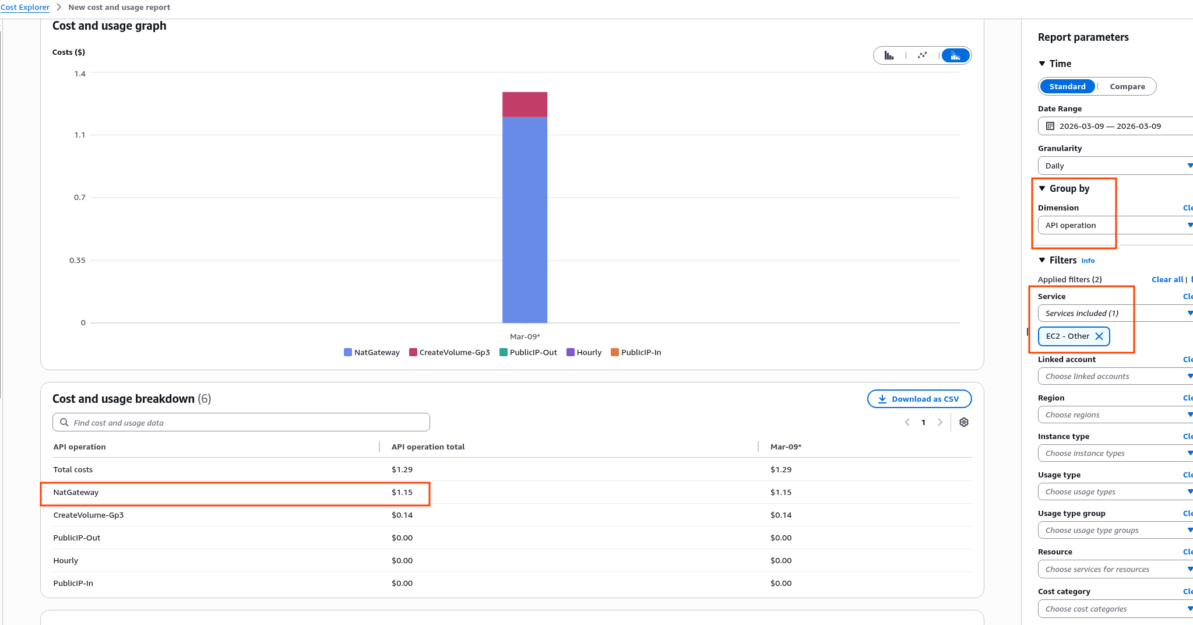This screenshot has height=625, width=1193.
Task: Toggle CreateVolume-Gp3 legend entry
Action: (449, 352)
